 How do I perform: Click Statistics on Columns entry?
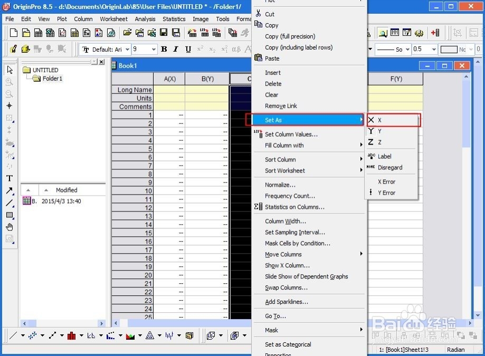pyautogui.click(x=309, y=207)
